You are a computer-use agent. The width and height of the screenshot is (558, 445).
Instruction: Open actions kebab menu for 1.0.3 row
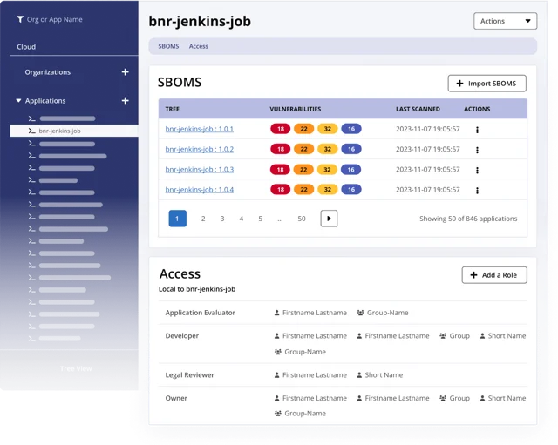click(477, 171)
